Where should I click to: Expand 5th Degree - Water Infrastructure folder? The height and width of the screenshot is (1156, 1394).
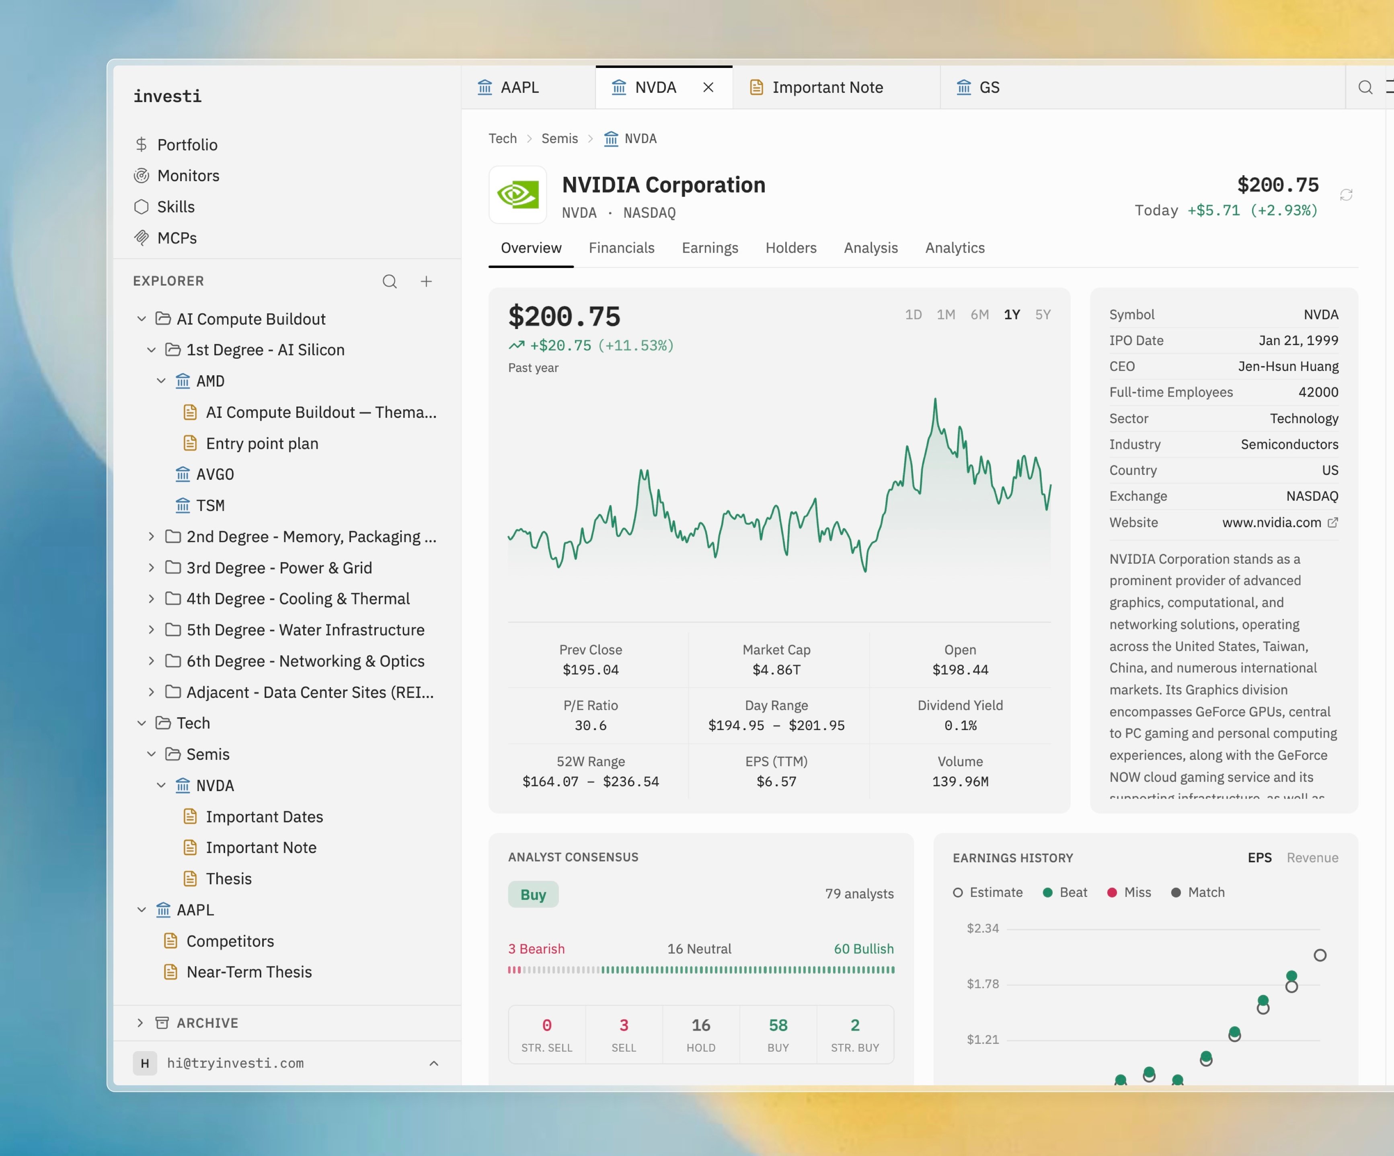[x=151, y=630]
